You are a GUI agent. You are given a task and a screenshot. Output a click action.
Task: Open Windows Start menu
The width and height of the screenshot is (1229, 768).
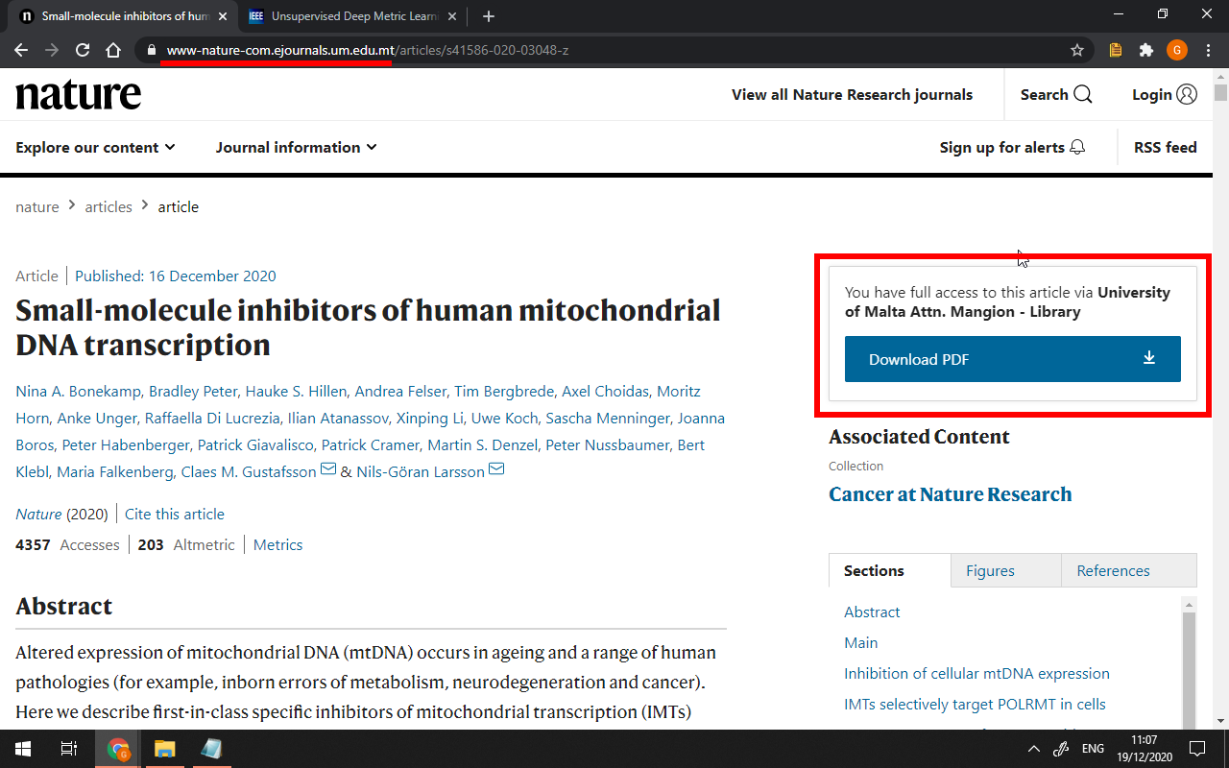23,749
